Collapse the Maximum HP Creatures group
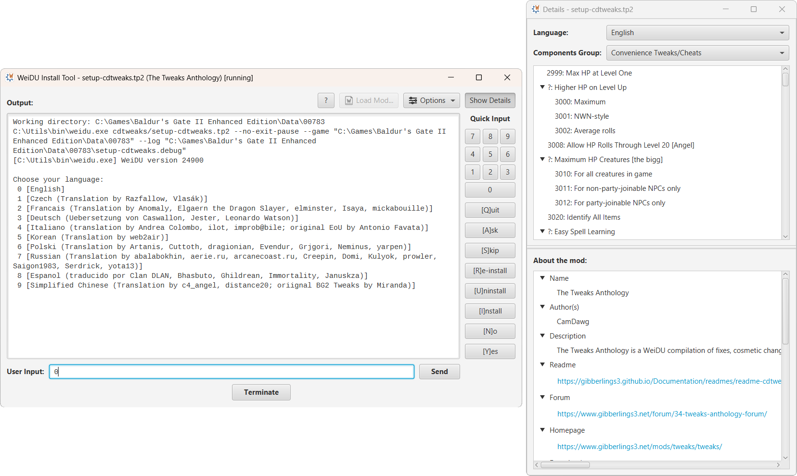This screenshot has width=797, height=476. 542,160
